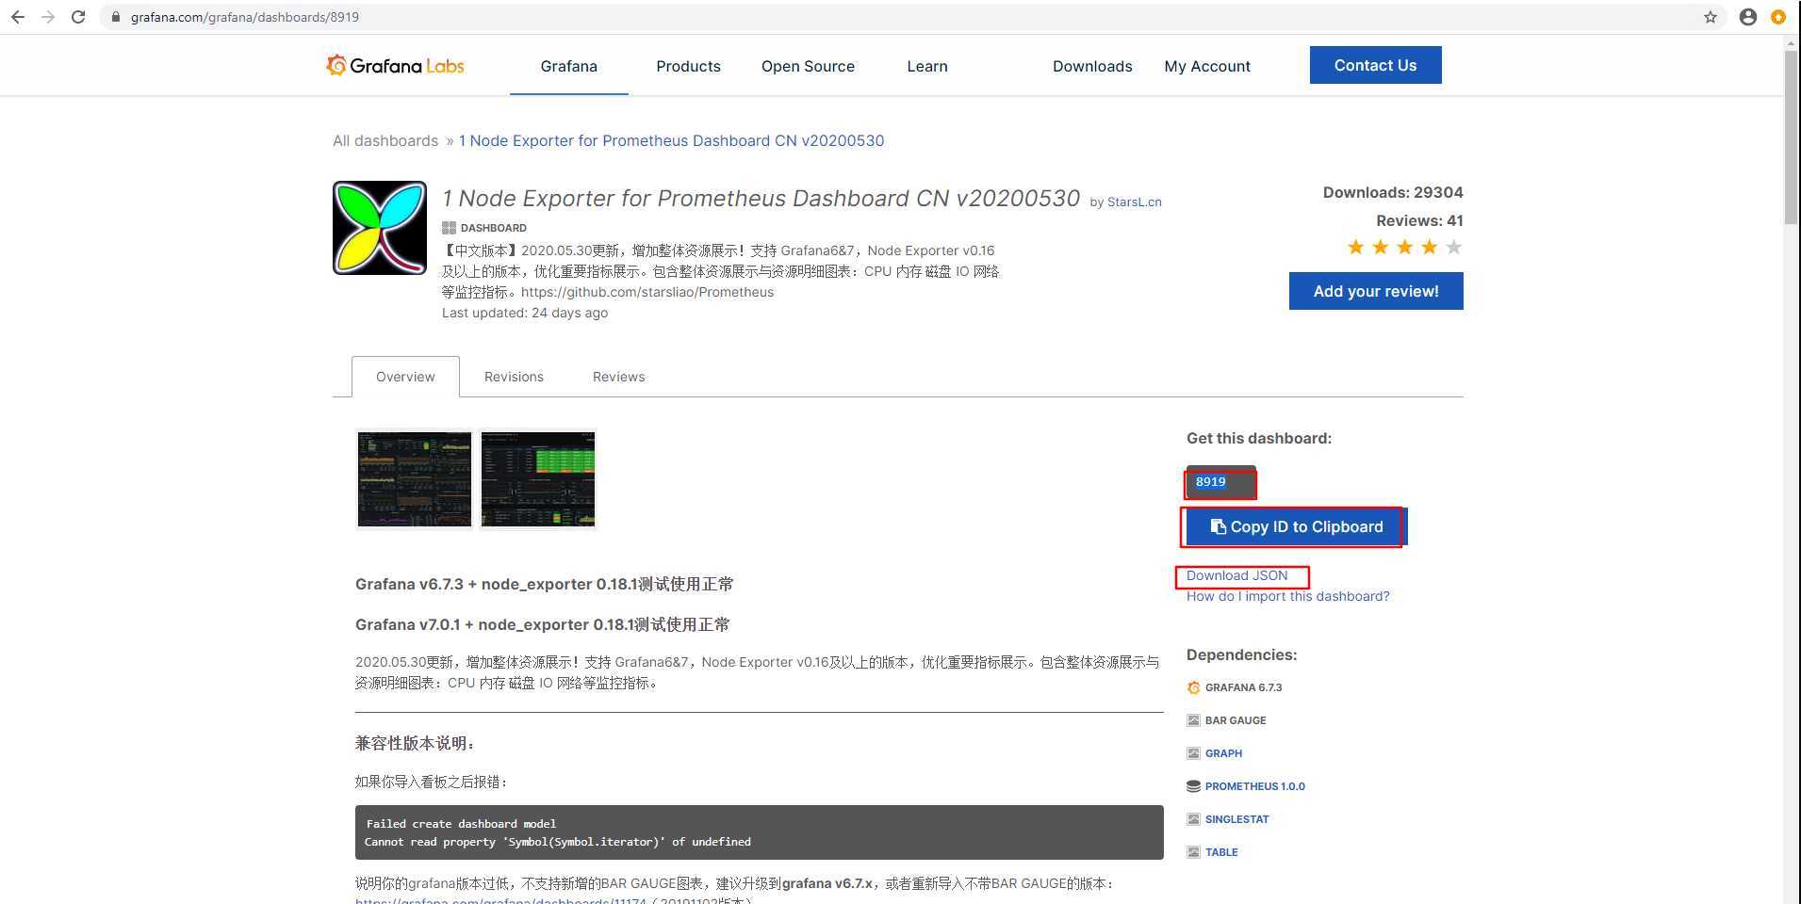
Task: Click the Graph panel icon
Action: (1193, 753)
